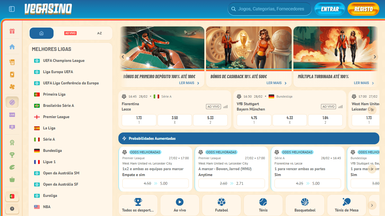The image size is (385, 216).
Task: Click the ENTRAR login button
Action: pyautogui.click(x=330, y=9)
